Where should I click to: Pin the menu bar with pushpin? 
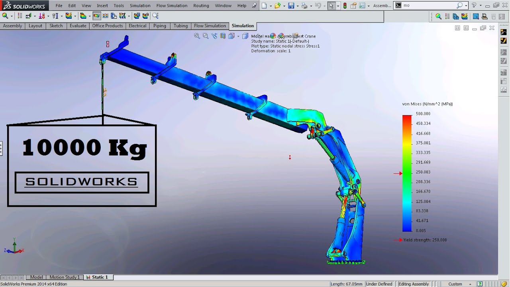(254, 6)
